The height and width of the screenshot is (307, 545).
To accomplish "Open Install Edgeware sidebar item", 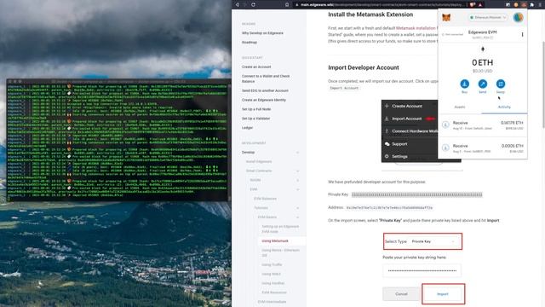I will click(259, 162).
